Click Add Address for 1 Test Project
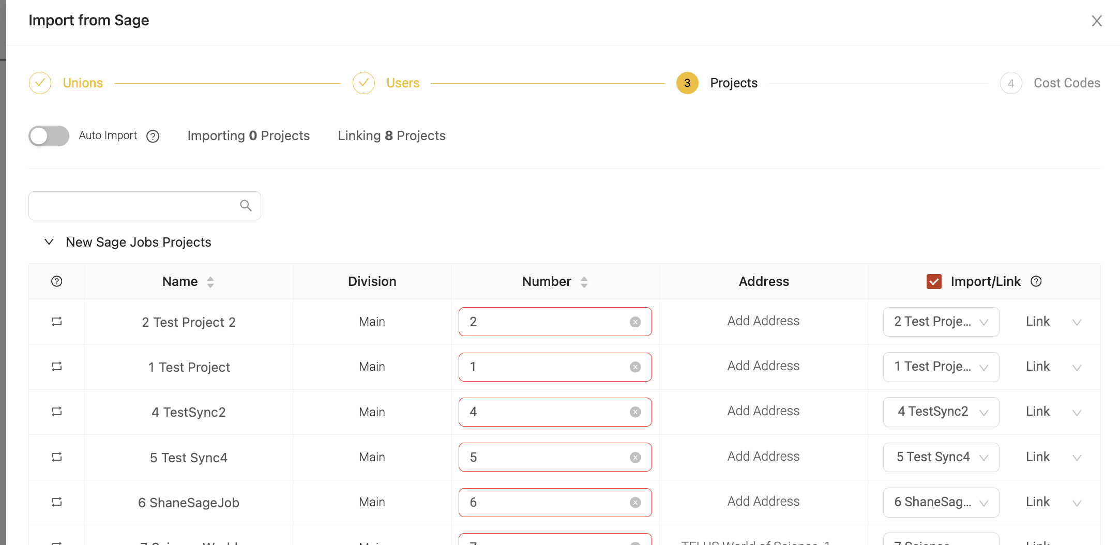The width and height of the screenshot is (1120, 545). (763, 366)
